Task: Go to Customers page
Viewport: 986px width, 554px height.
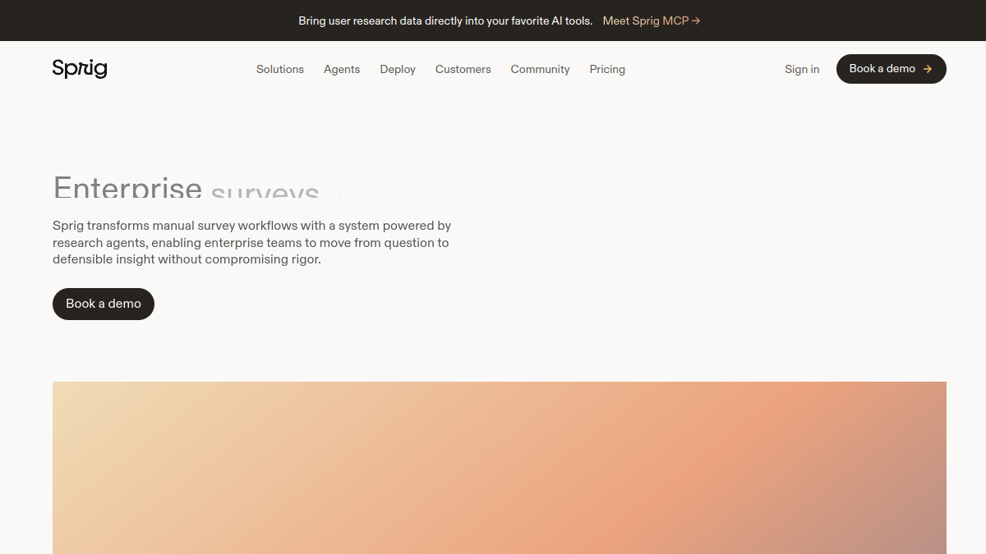Action: pyautogui.click(x=463, y=70)
